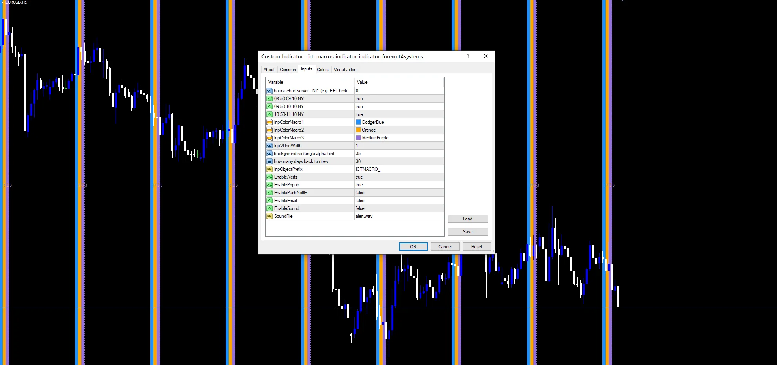Select the Inputs tab
Viewport: 777px width, 365px height.
[x=306, y=69]
